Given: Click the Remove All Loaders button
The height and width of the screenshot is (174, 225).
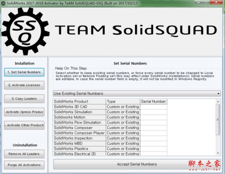Looking at the screenshot, I should click(24, 154).
